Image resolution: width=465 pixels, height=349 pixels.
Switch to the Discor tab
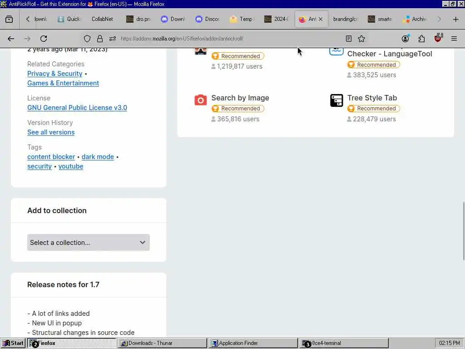tap(208, 19)
